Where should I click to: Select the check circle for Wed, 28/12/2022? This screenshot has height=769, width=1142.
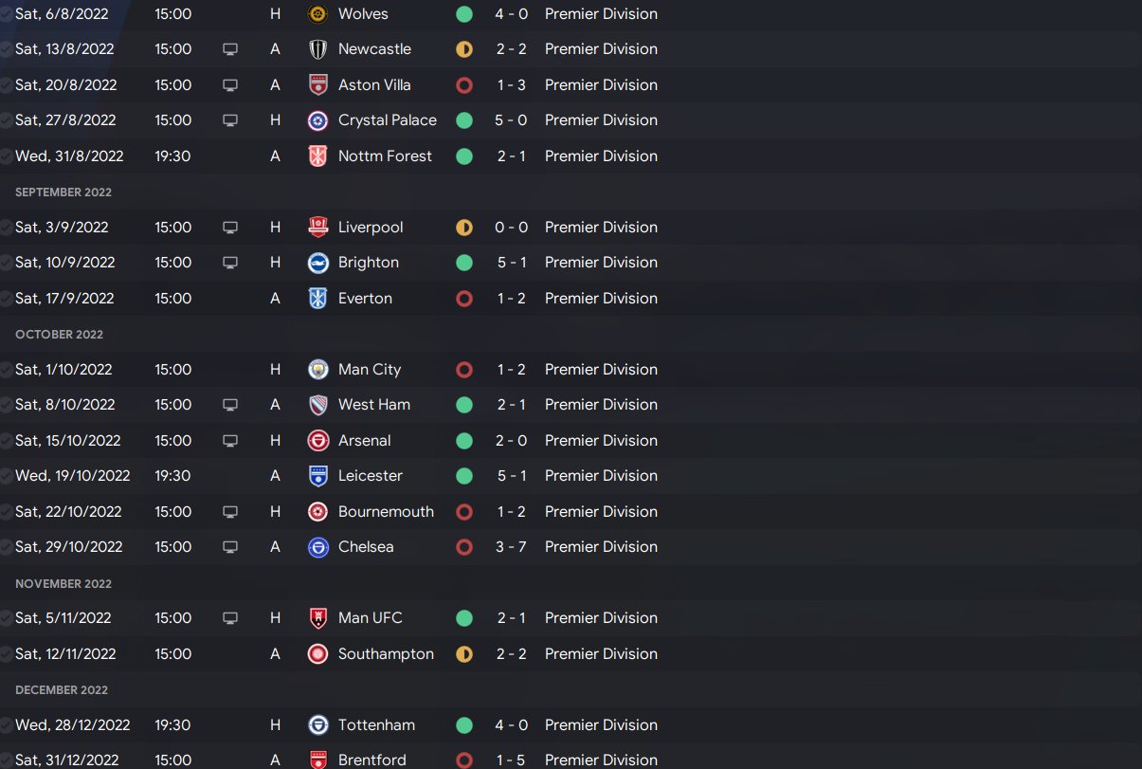tap(6, 725)
